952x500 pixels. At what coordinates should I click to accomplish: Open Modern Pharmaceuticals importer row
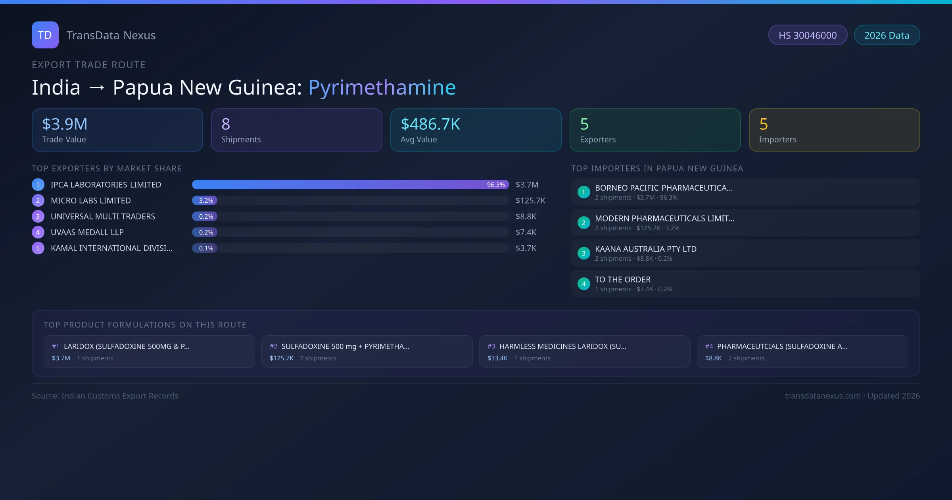(745, 223)
